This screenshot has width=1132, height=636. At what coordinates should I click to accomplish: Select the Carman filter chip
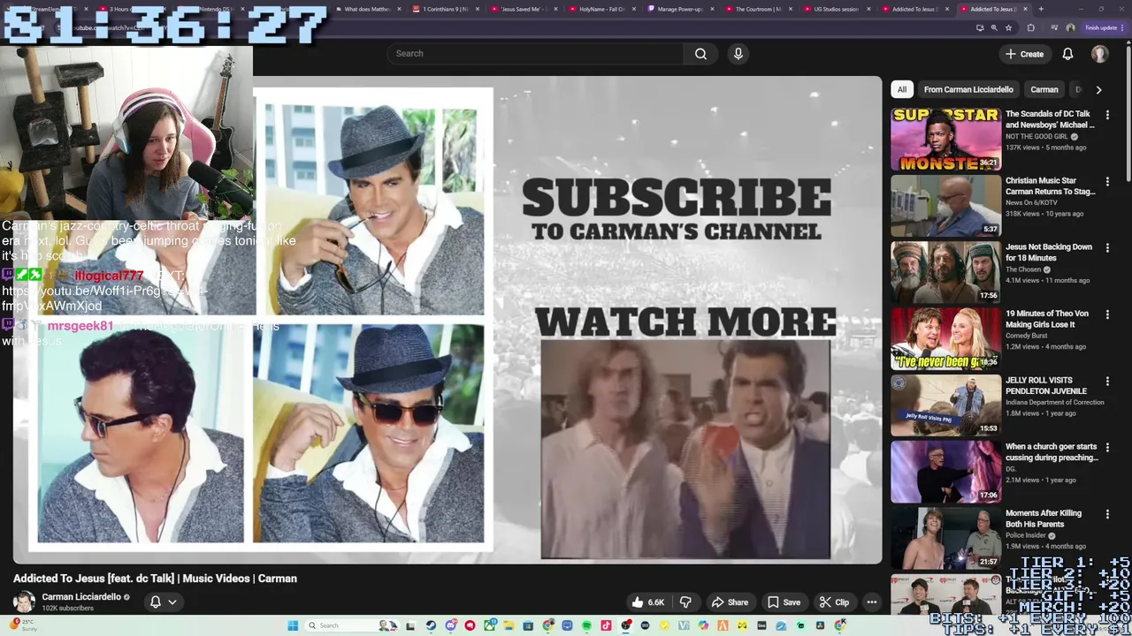click(x=1044, y=89)
